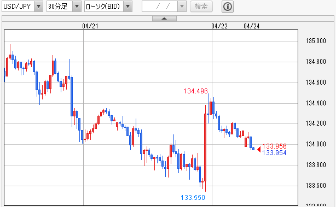Click the 134.400 price axis label
Viewport: 336px width, 207px height.
point(316,103)
